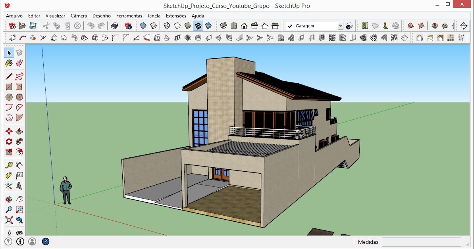Click the Open file folder icon

coord(22,26)
